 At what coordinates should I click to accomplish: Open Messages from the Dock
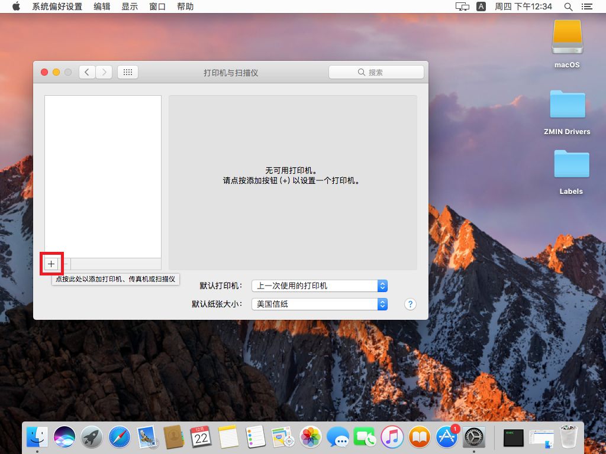[x=338, y=437]
